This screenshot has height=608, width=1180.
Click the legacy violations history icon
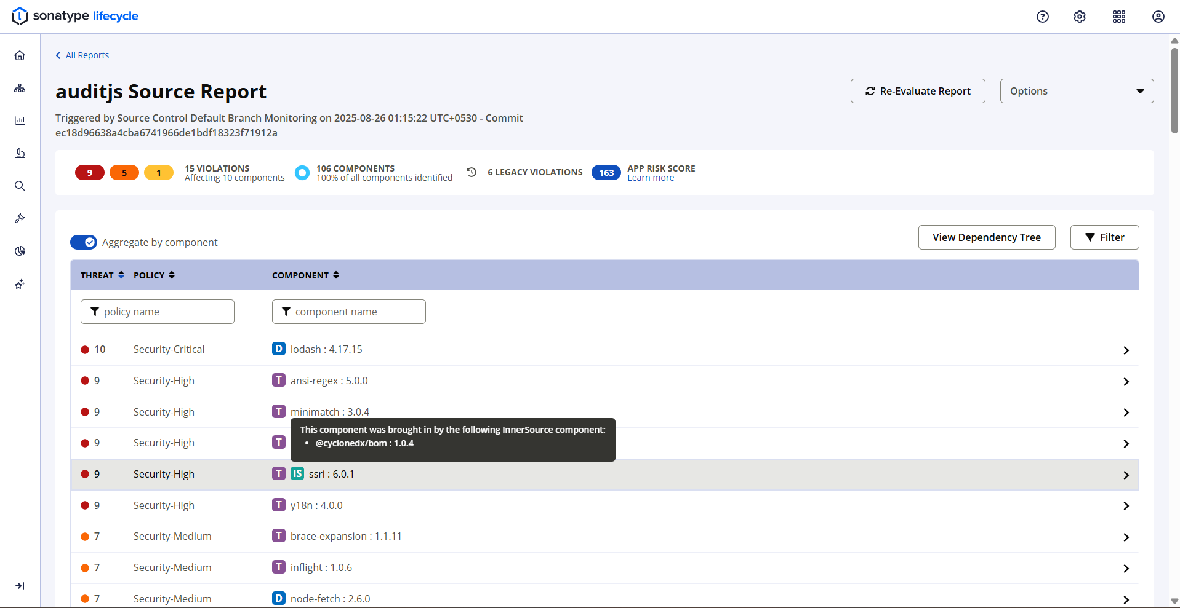[x=472, y=172]
